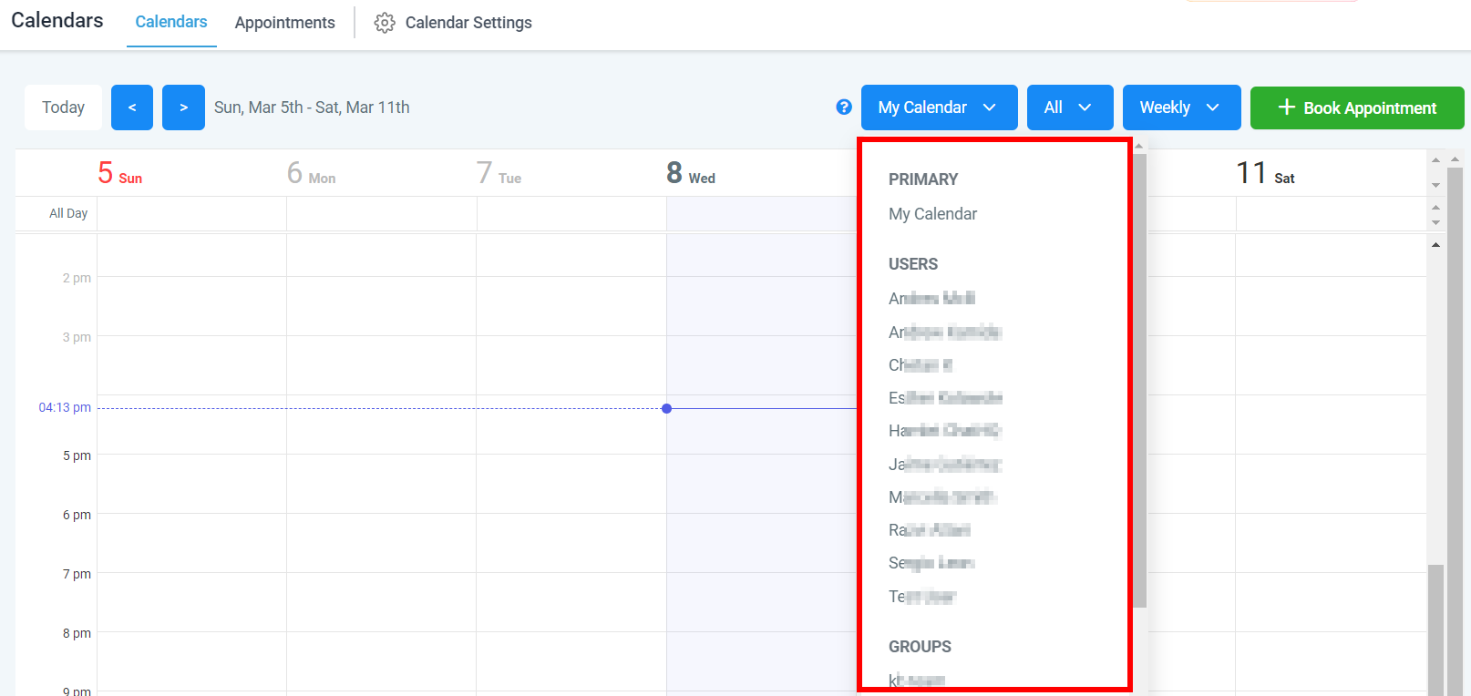Choose My Calendar under Primary list
The width and height of the screenshot is (1471, 696).
pyautogui.click(x=932, y=214)
